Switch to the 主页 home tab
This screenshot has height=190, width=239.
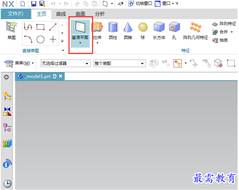coord(42,14)
